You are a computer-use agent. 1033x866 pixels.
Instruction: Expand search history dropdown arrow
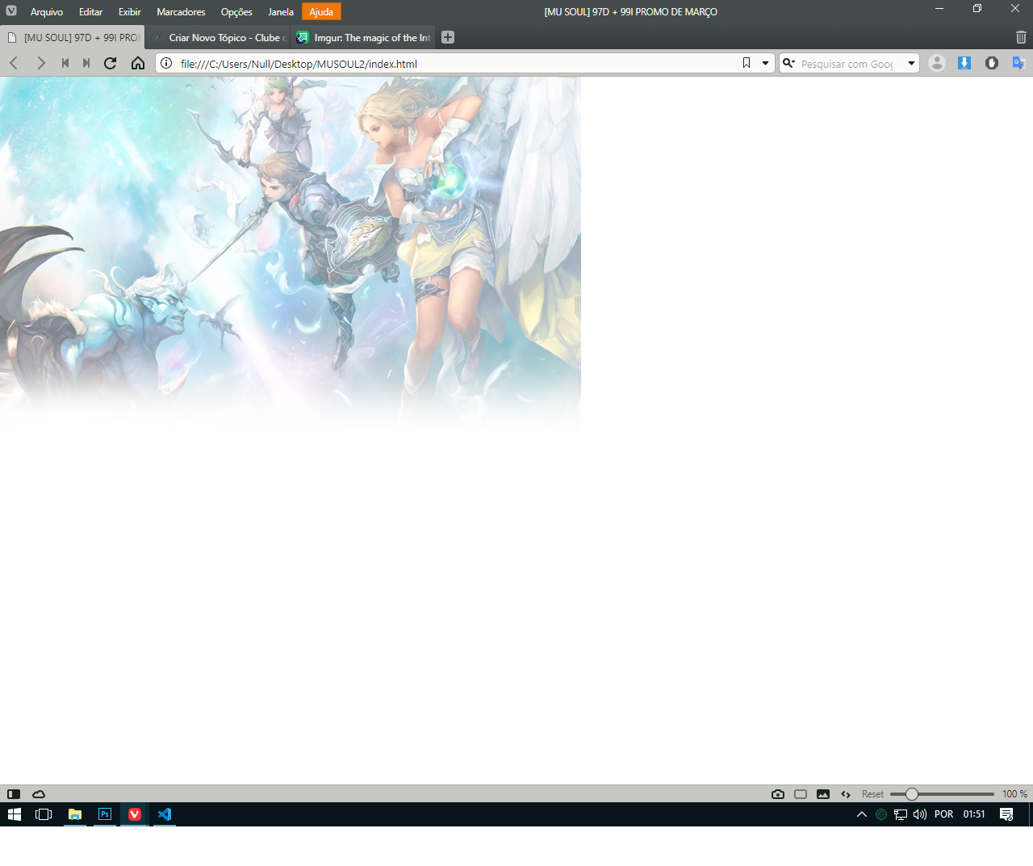(911, 63)
